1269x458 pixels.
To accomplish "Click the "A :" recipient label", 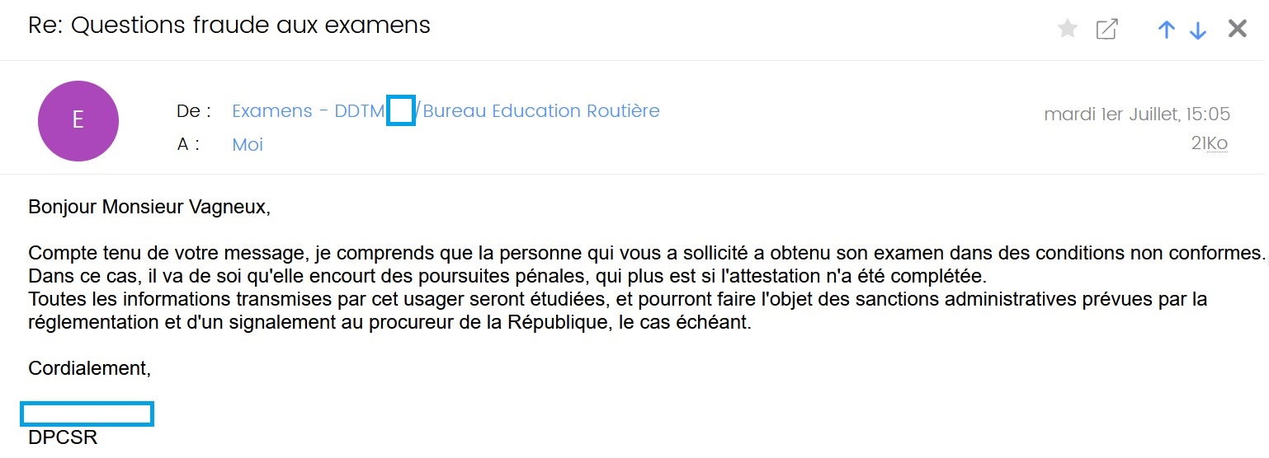I will [x=189, y=145].
